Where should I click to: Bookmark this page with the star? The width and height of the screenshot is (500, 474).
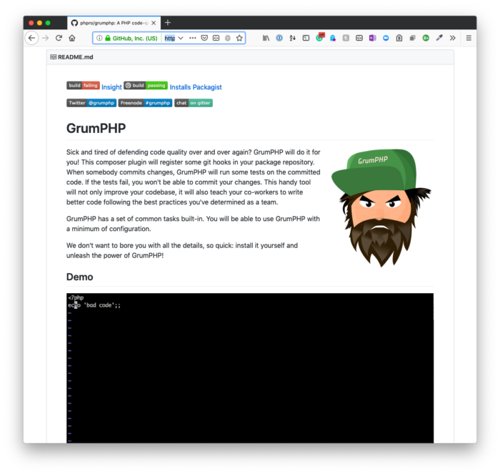coord(239,38)
